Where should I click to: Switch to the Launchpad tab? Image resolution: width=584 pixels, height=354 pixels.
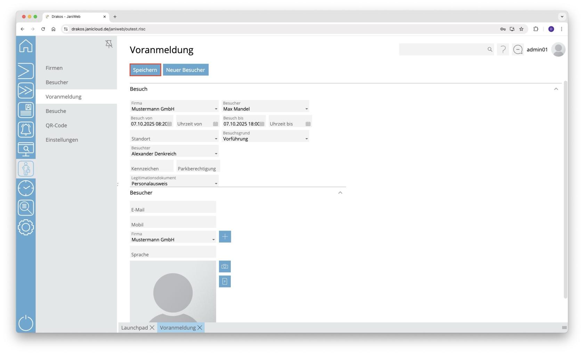(135, 328)
